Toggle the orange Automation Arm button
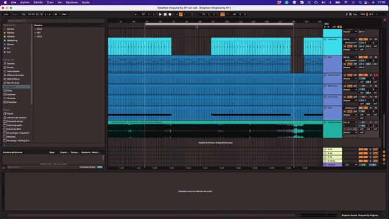Image resolution: width=389 pixels, height=219 pixels. pos(181,15)
